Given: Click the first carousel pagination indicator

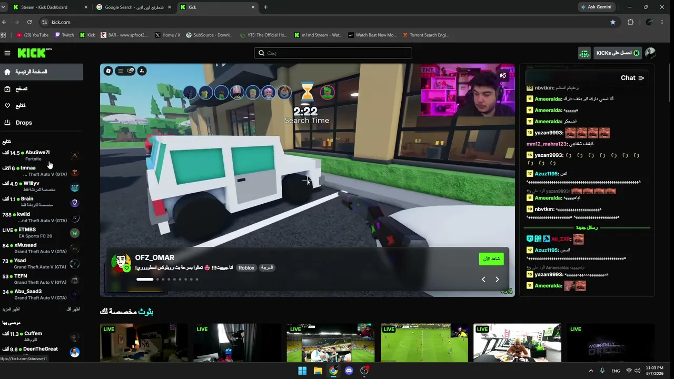Looking at the screenshot, I should (x=145, y=280).
